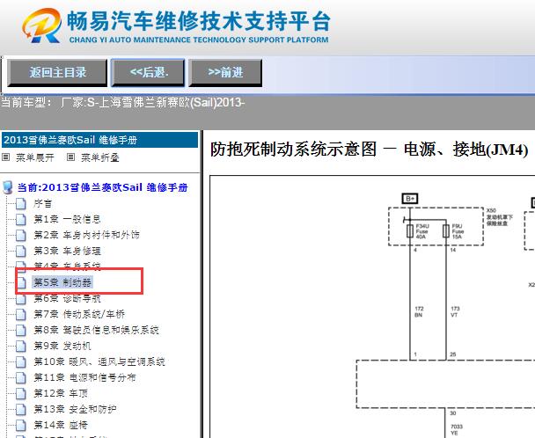Click the page icon next to 第14章 座椅
Image resolution: width=535 pixels, height=438 pixels.
point(21,425)
